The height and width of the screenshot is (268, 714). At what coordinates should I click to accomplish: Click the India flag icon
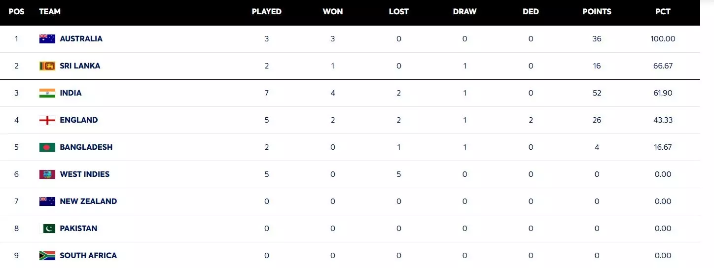point(47,93)
